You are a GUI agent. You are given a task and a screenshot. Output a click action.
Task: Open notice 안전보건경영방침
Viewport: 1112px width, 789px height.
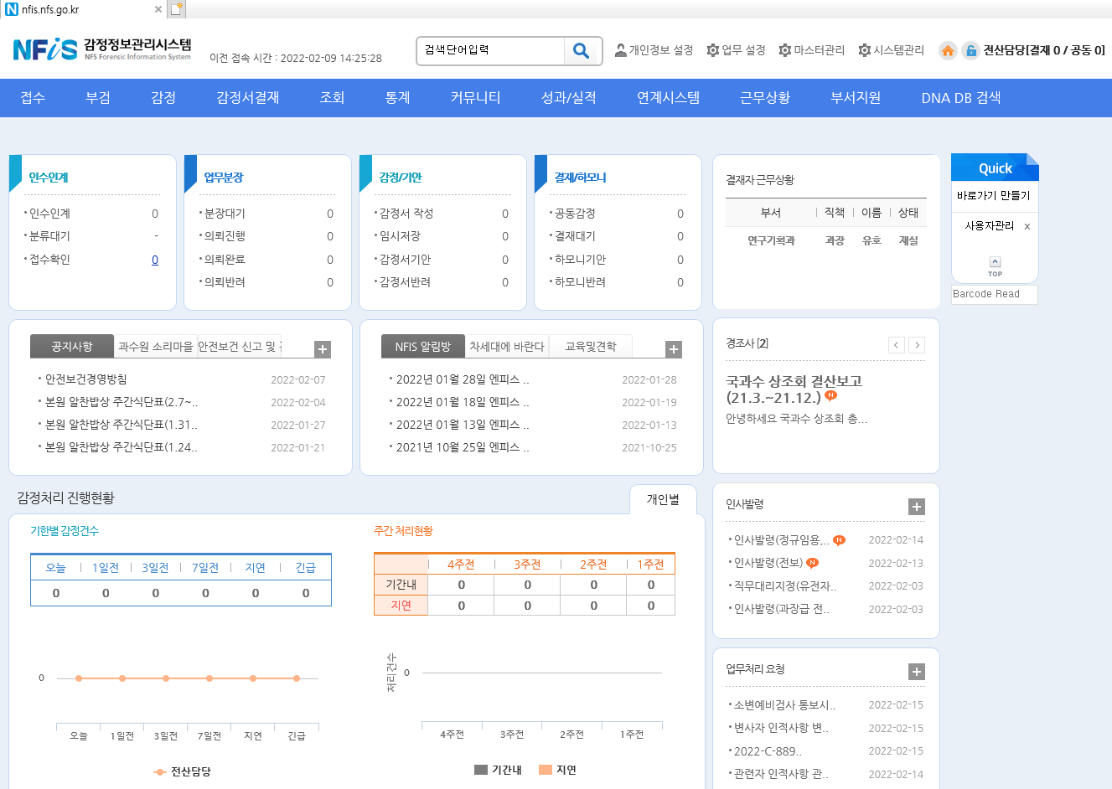coord(86,379)
